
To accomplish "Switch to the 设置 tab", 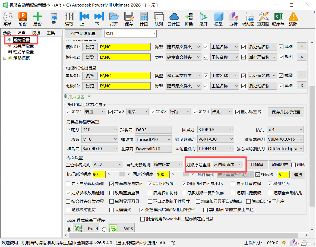I will [x=21, y=33].
